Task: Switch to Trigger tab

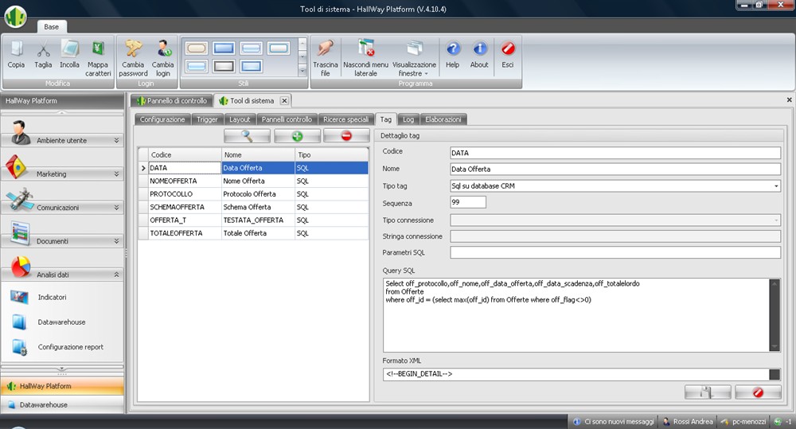Action: click(207, 119)
